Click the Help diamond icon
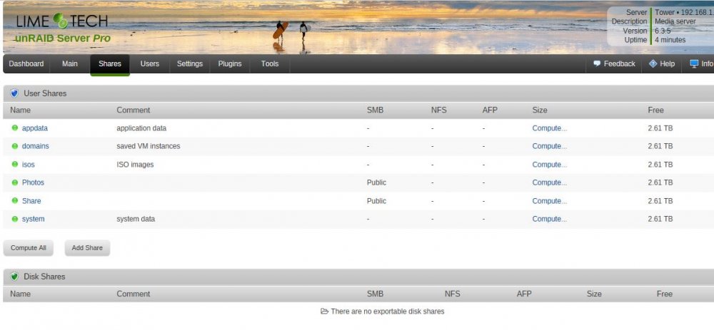This screenshot has height=330, width=714. coord(653,63)
